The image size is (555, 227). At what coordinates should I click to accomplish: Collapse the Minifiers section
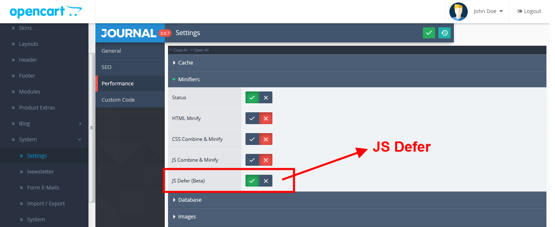click(357, 79)
